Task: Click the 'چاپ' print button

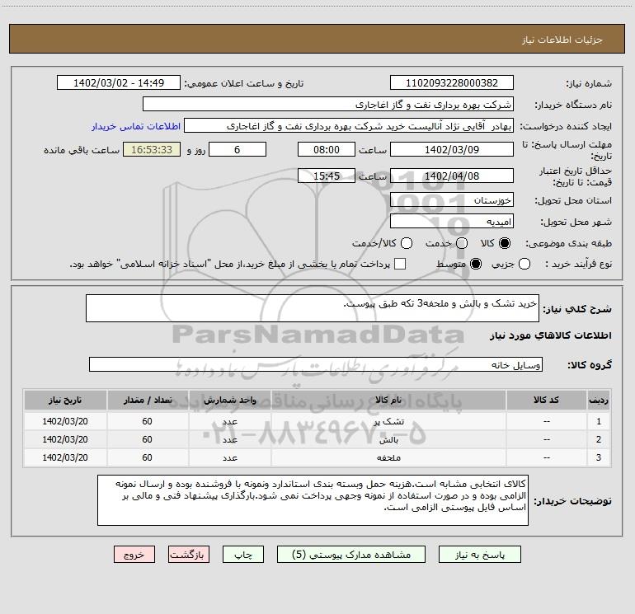Action: coord(243,555)
